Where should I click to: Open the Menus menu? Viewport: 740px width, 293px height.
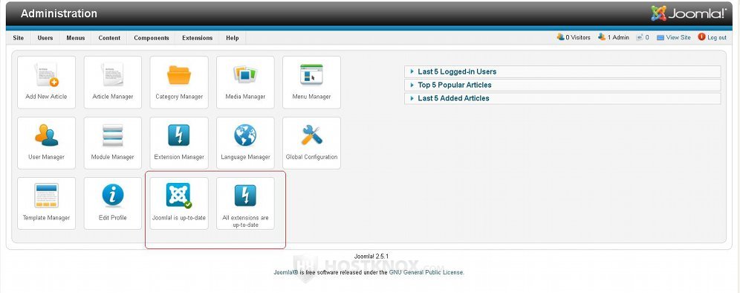tap(76, 38)
